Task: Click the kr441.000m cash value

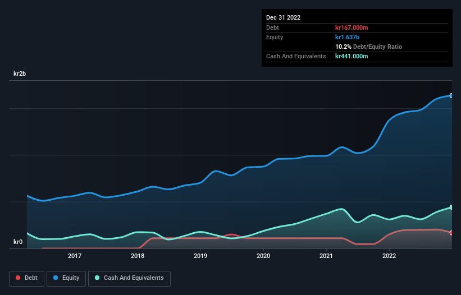Action: [352, 56]
